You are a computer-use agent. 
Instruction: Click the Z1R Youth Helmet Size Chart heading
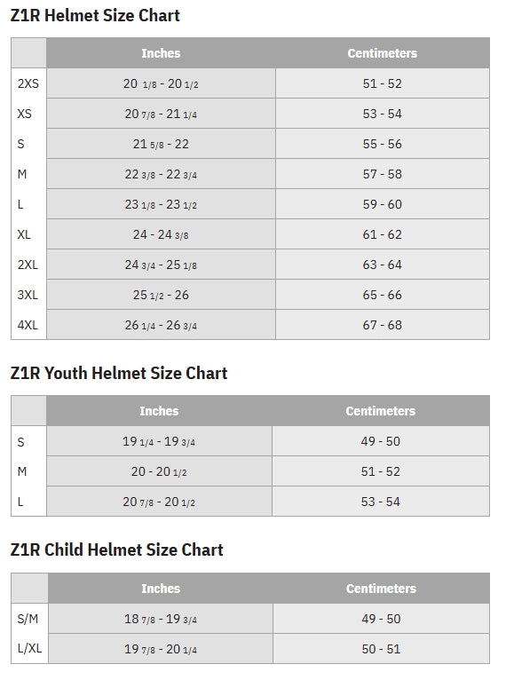click(x=119, y=374)
